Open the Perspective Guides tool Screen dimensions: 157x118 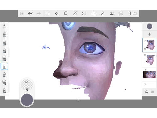(x=121, y=13)
